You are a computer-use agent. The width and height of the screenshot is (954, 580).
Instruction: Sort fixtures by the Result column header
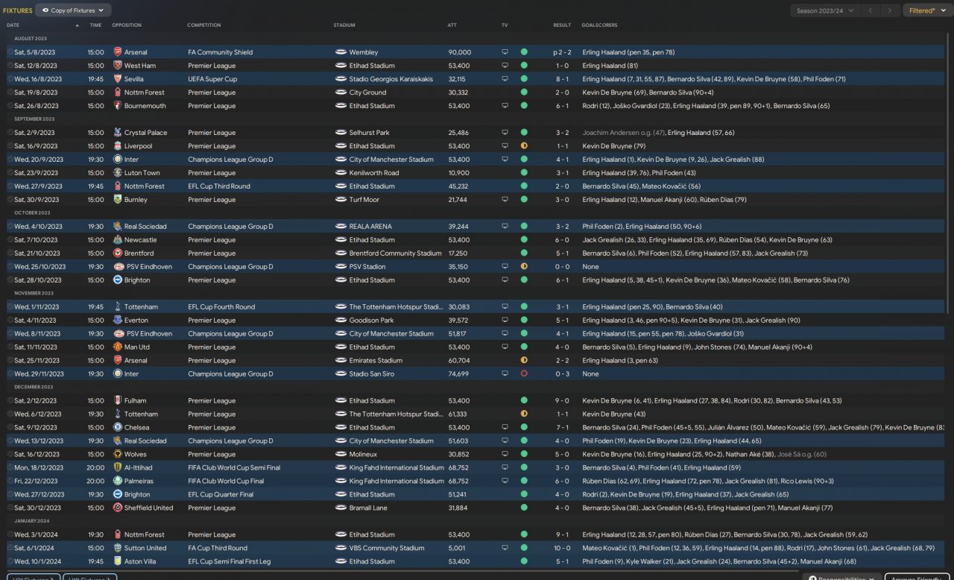click(x=562, y=25)
